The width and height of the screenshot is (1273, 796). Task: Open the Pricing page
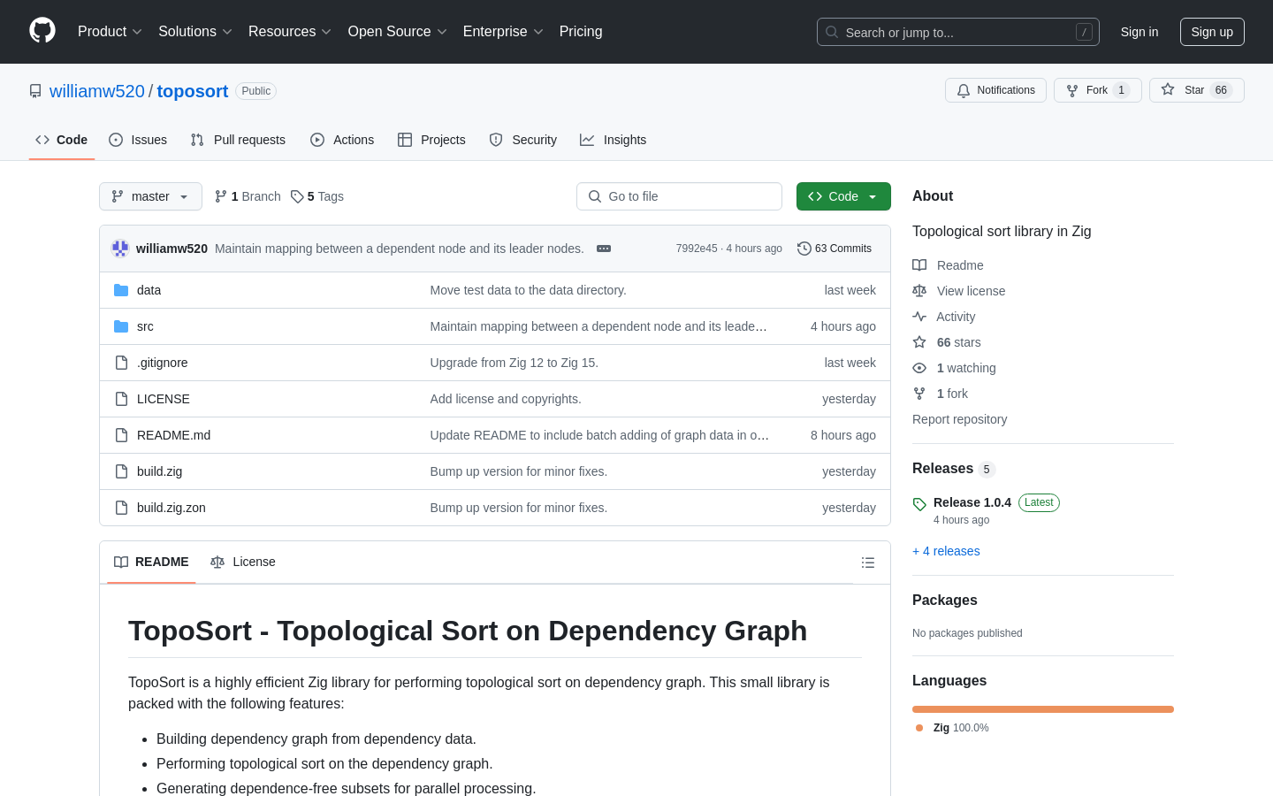point(581,32)
